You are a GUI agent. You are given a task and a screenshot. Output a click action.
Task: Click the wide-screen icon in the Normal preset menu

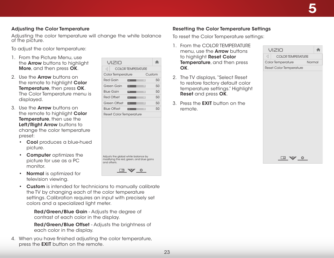pyautogui.click(x=283, y=158)
